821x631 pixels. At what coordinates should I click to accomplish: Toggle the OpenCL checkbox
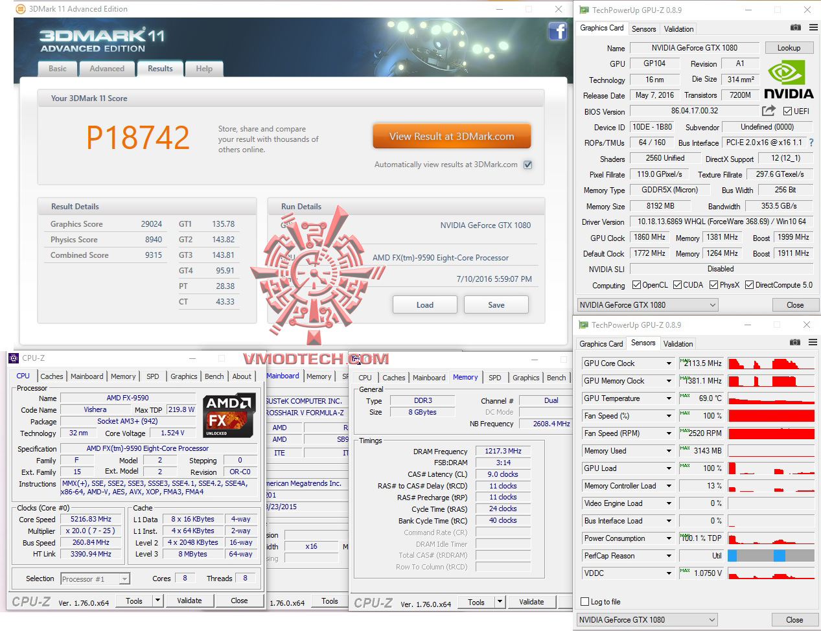click(636, 285)
